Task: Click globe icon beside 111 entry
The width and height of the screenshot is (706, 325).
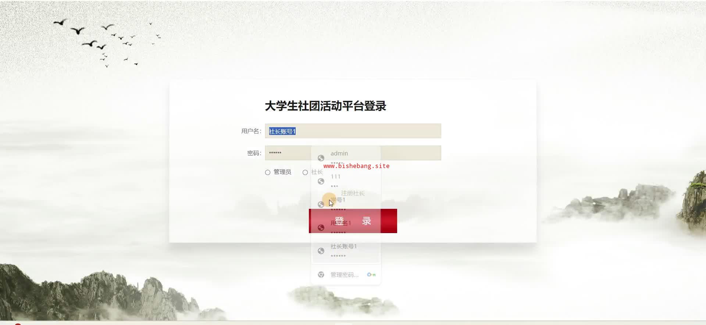Action: (x=321, y=181)
